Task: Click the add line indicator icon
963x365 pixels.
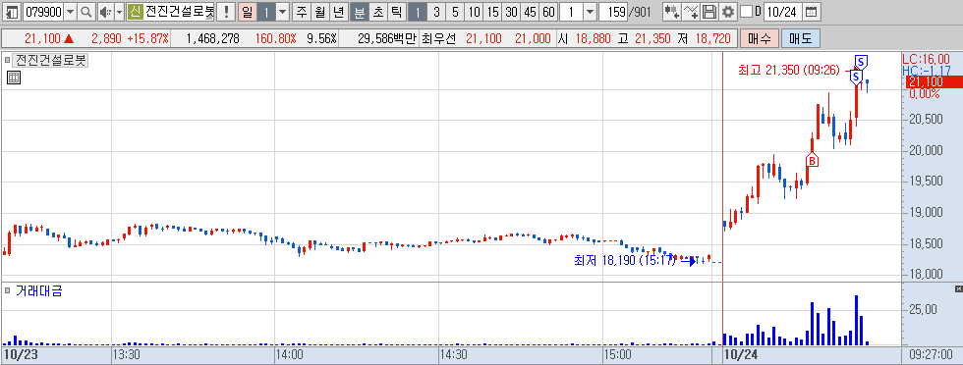Action: [691, 12]
